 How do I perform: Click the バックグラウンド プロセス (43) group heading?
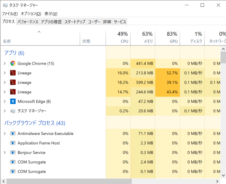pos(35,123)
